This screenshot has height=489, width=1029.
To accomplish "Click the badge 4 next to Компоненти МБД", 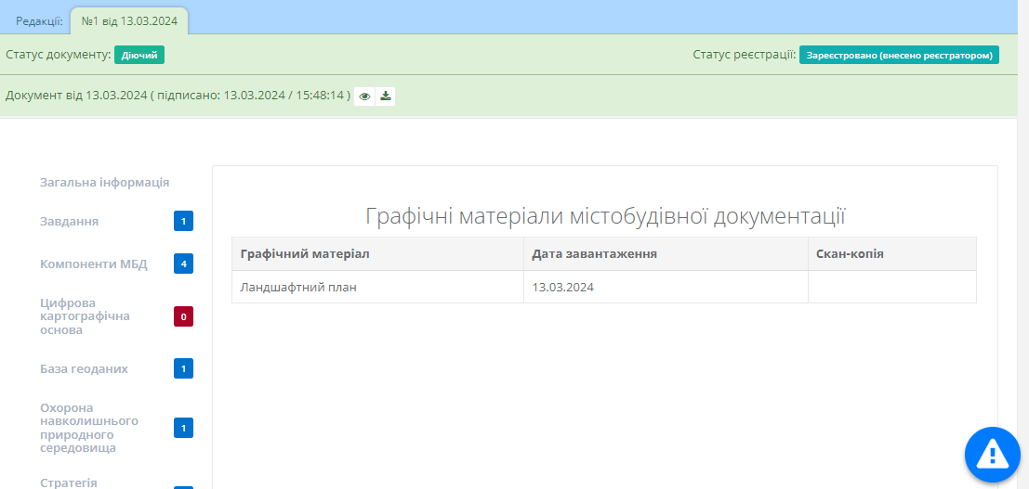I will tap(183, 264).
